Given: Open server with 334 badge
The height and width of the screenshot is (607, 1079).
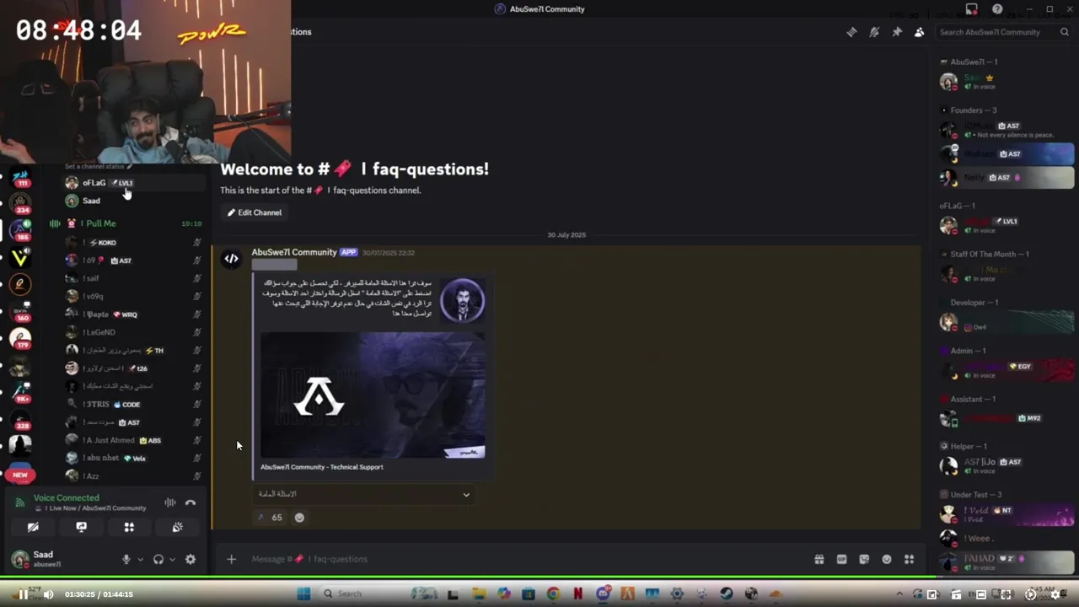Looking at the screenshot, I should click(x=20, y=202).
